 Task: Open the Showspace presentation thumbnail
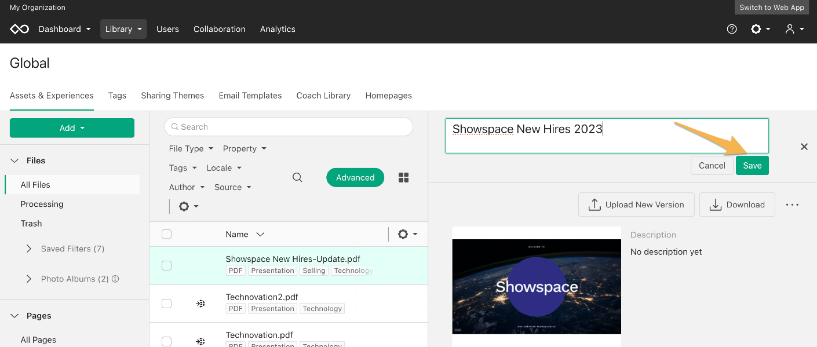tap(537, 287)
